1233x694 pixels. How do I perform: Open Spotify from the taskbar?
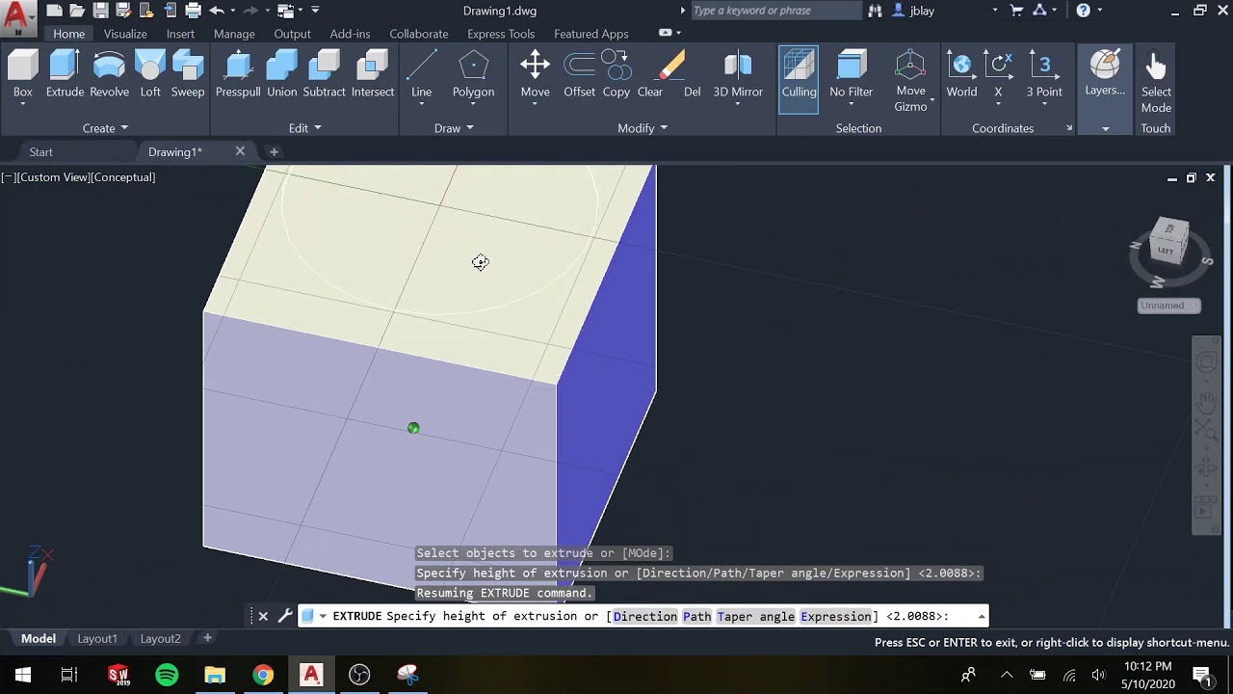(x=167, y=675)
